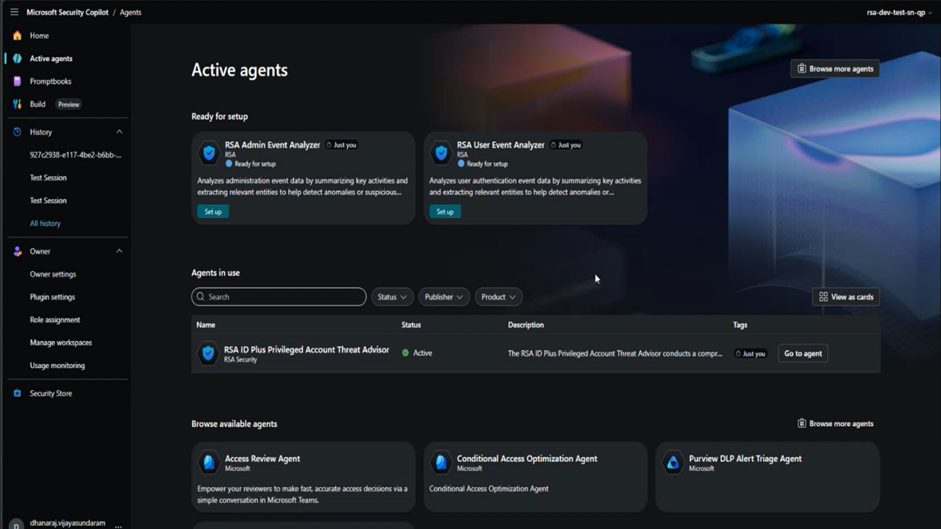Viewport: 941px width, 529px height.
Task: Open the Product filter dropdown
Action: pos(498,297)
